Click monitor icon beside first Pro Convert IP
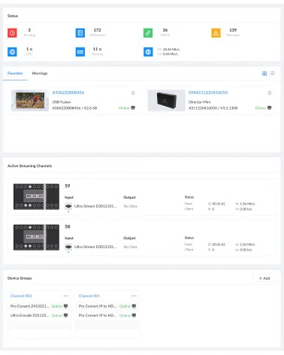The width and height of the screenshot is (284, 355). (134, 306)
